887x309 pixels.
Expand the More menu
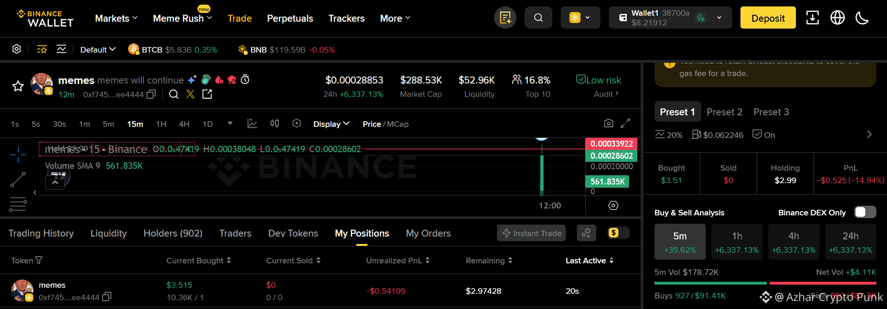tap(395, 18)
